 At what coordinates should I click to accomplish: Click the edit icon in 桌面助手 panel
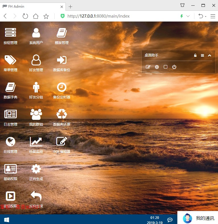(x=148, y=67)
